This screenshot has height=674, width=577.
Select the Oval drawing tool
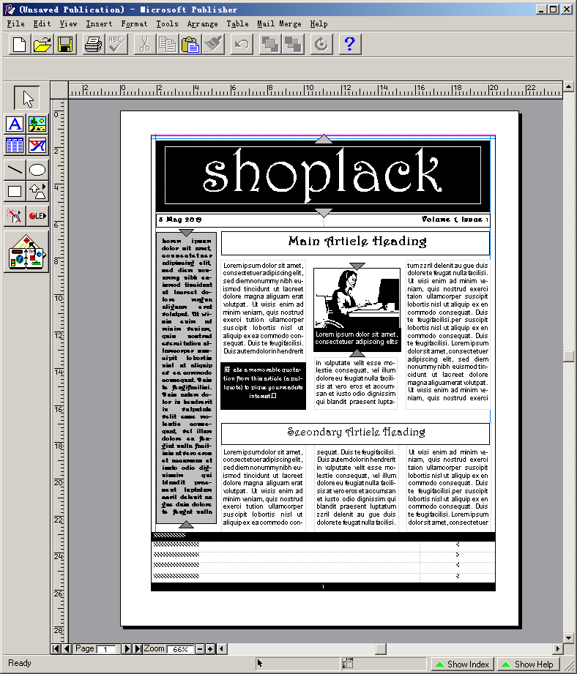point(37,170)
